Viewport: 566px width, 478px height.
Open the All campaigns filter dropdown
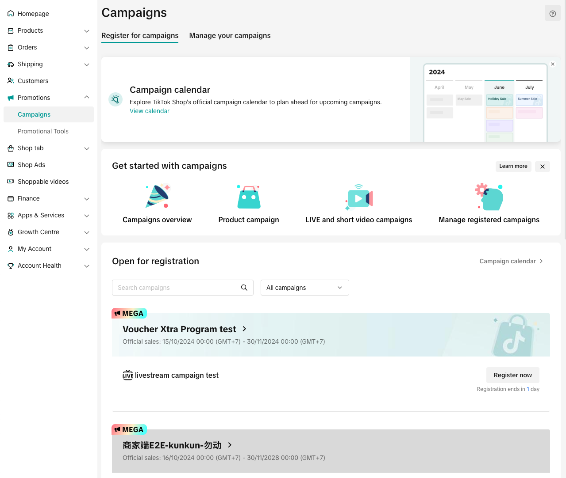coord(304,288)
